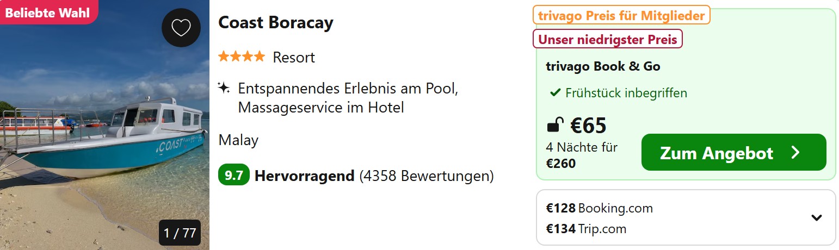The image size is (839, 250).
Task: Click the arrow inside Zum Angebot button
Action: [795, 153]
